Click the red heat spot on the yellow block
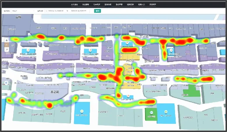The height and width of the screenshot is (132, 227). click(x=129, y=50)
